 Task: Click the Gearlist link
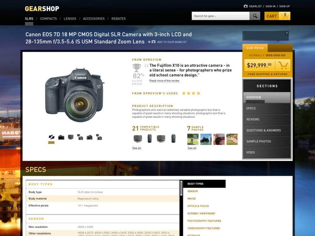(255, 6)
